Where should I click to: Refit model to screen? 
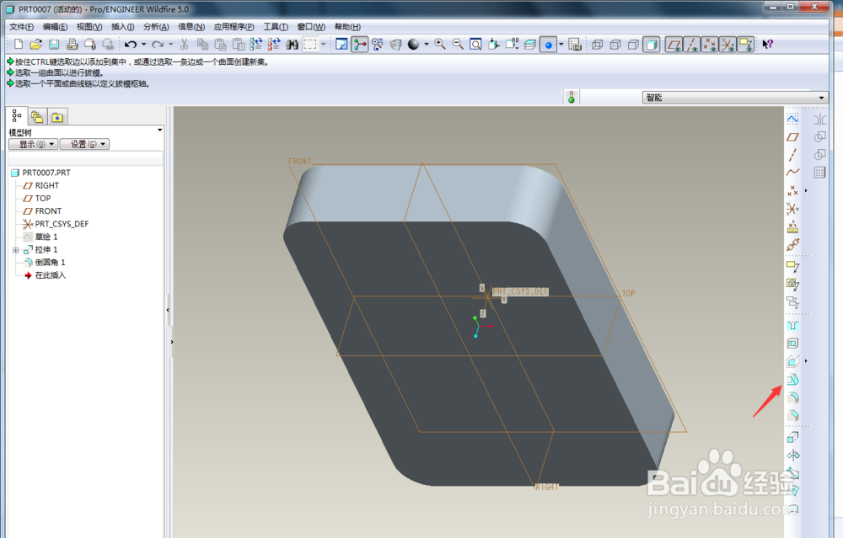pyautogui.click(x=475, y=45)
